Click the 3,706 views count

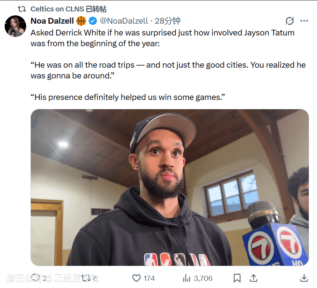(x=203, y=278)
